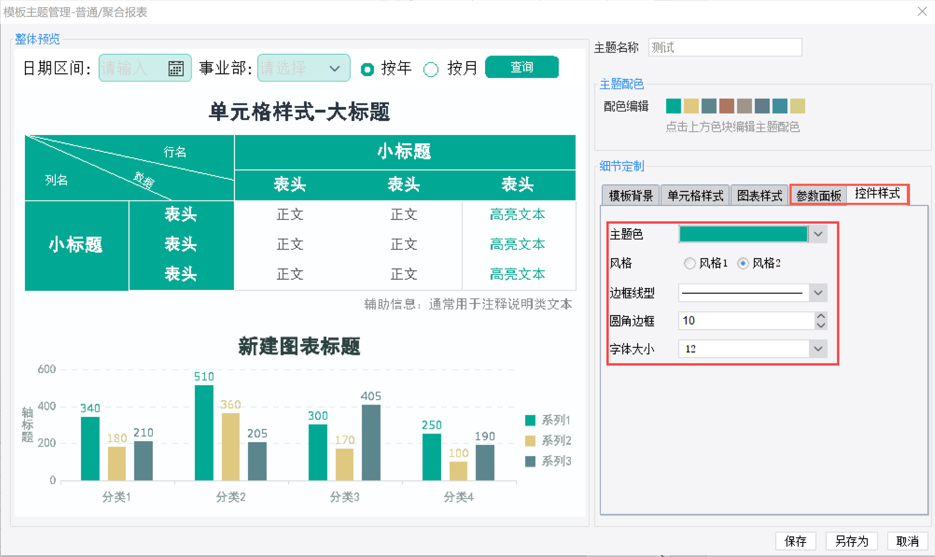
Task: Open the 字体大小 font size dropdown
Action: (x=818, y=349)
